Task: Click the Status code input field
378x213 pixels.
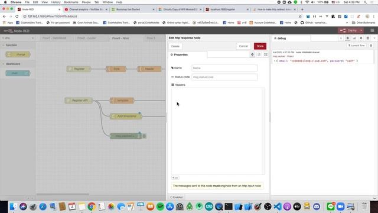Action: point(224,77)
